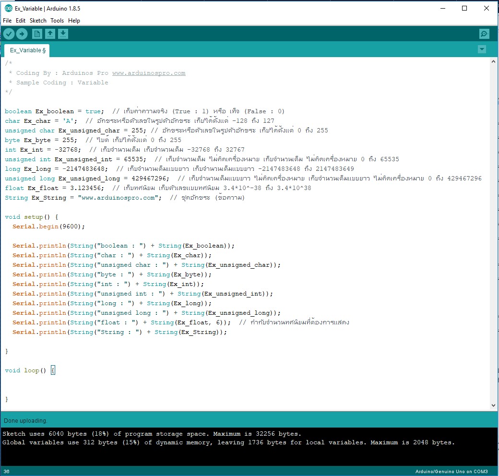
Task: Open the Serial Monitor magnifier icon
Action: (x=484, y=34)
